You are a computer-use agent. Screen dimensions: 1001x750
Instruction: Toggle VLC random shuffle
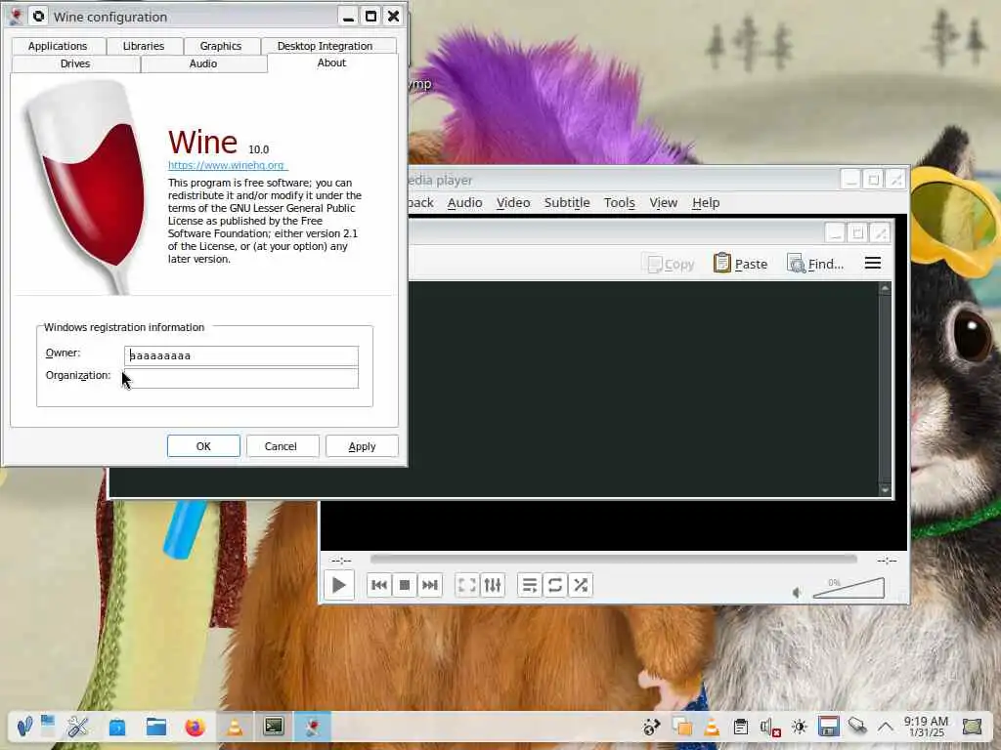(x=581, y=585)
